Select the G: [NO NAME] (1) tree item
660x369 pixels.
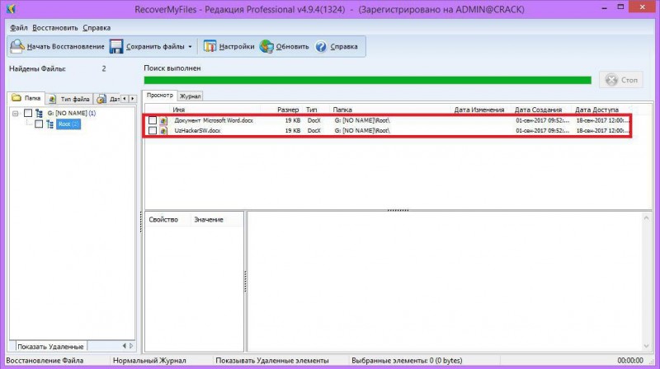pyautogui.click(x=72, y=113)
